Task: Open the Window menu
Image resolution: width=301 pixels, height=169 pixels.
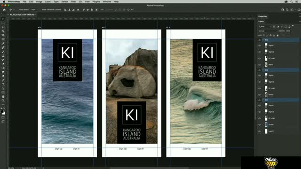Action: (107, 1)
